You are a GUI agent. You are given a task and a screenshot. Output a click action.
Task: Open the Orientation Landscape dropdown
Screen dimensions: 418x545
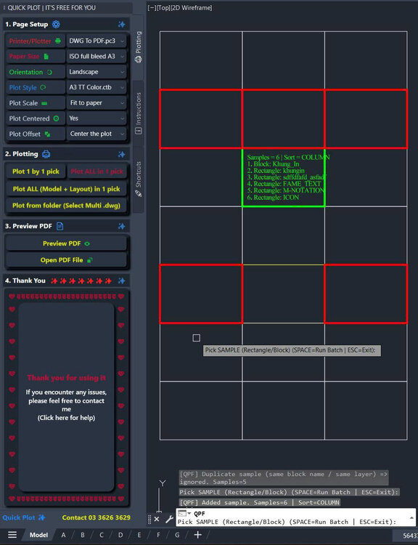coord(97,72)
